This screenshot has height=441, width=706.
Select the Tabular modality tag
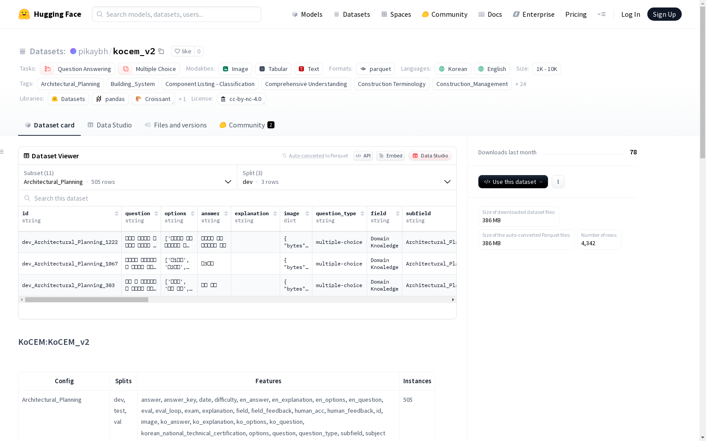(273, 69)
